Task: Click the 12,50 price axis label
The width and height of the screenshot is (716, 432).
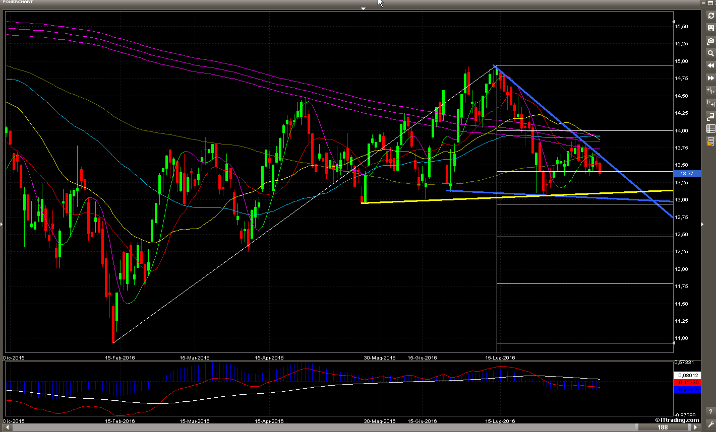Action: coord(682,234)
